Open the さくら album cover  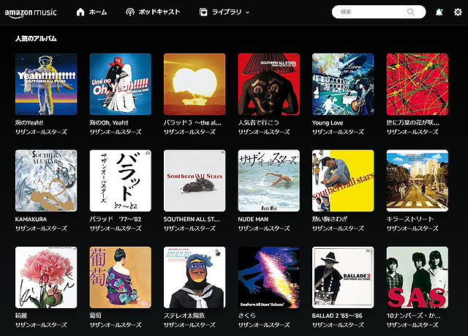click(269, 277)
